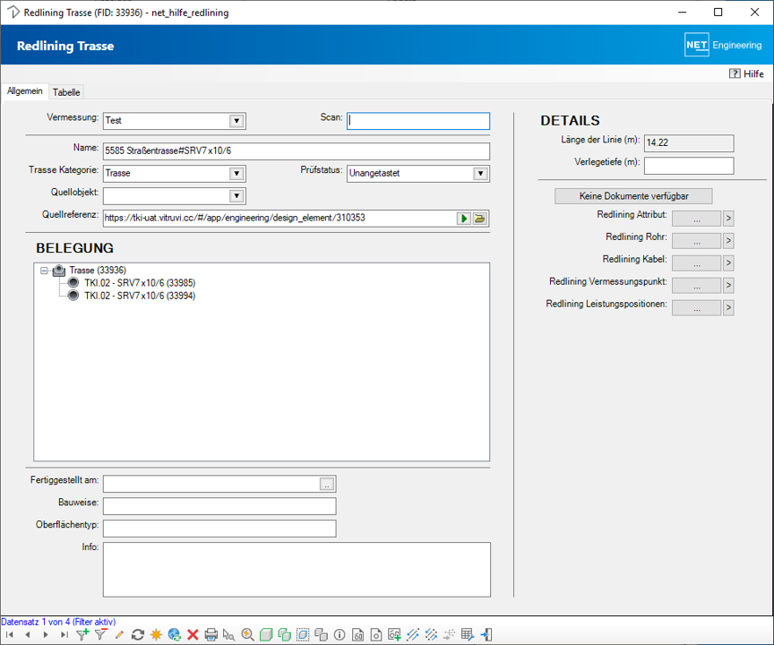Click into the Verlegetiefe input field

[x=688, y=166]
